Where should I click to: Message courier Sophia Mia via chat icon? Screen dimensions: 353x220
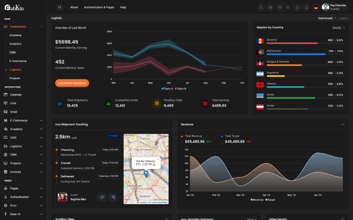[102, 198]
